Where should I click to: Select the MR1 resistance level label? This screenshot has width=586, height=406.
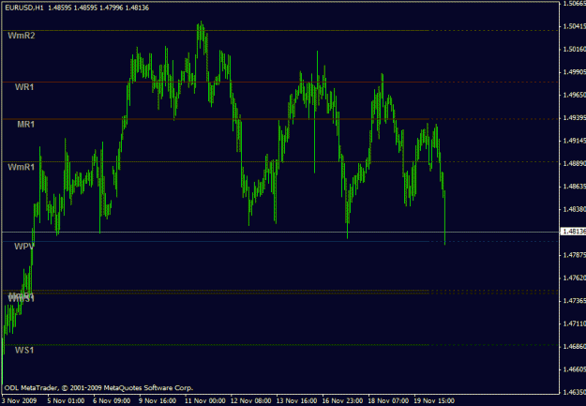coord(26,124)
